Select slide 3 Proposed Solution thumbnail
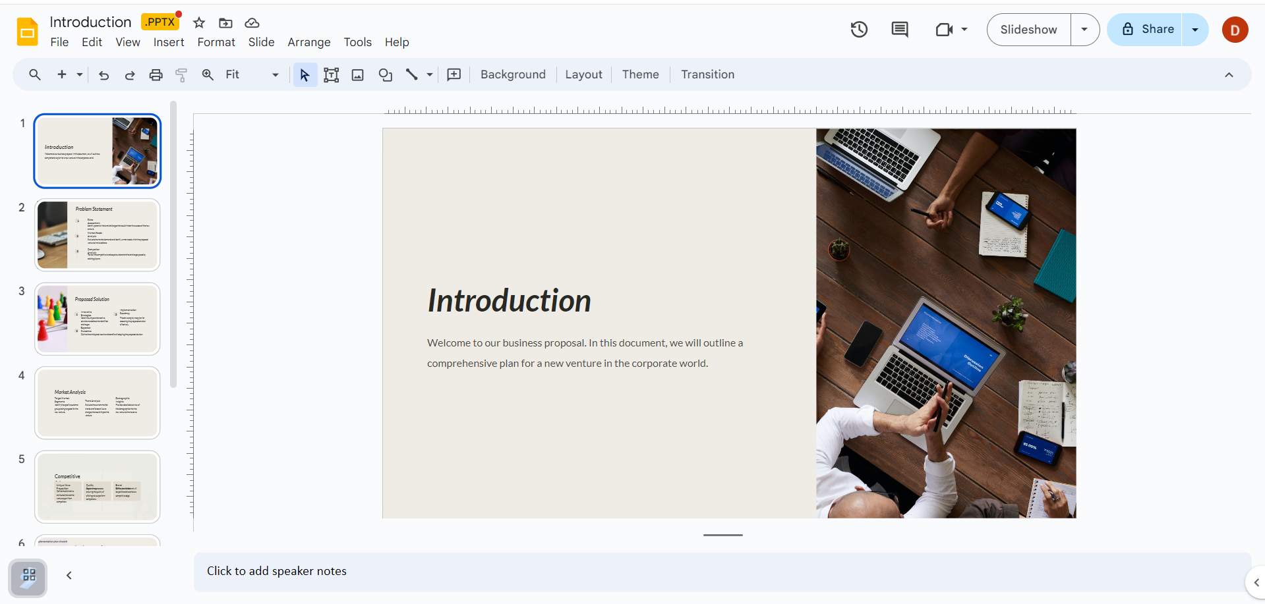The image size is (1265, 604). point(98,319)
